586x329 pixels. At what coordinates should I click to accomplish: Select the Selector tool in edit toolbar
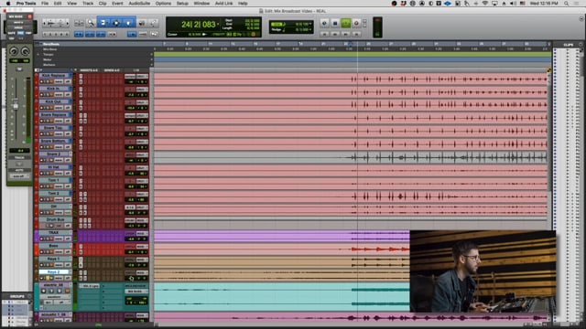point(116,23)
